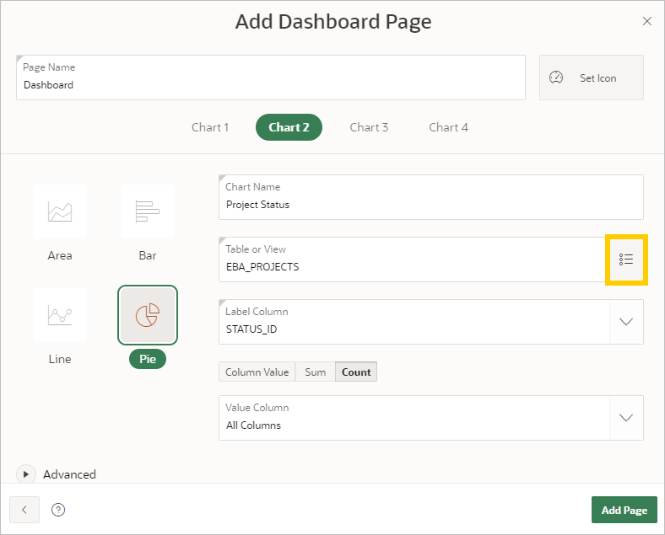Switch to the Chart 1 tab

coord(210,127)
